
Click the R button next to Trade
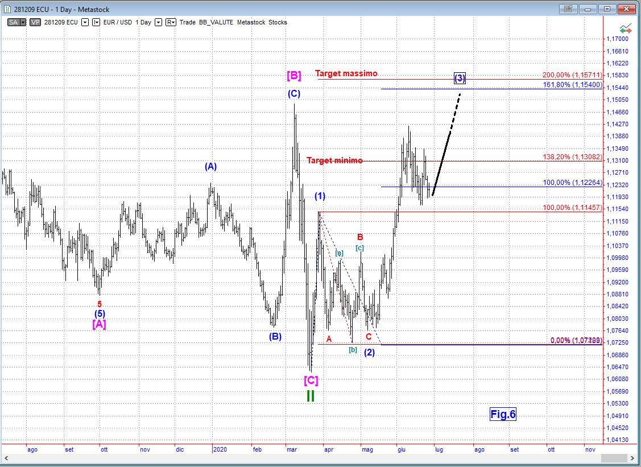click(171, 22)
